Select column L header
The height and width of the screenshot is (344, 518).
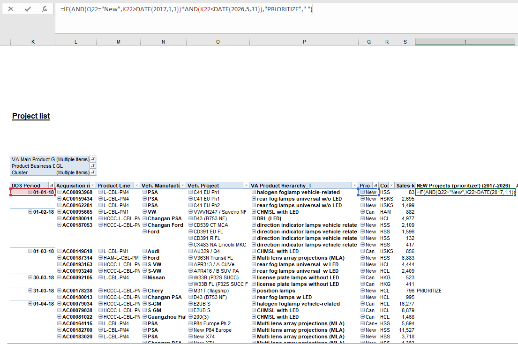75,42
